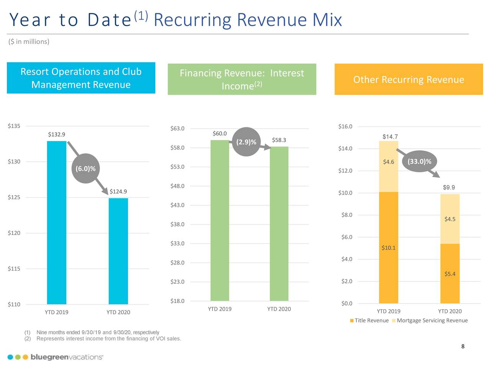This screenshot has width=490, height=367.
Task: Click the (6.0)% change bubble icon
Action: coord(85,168)
